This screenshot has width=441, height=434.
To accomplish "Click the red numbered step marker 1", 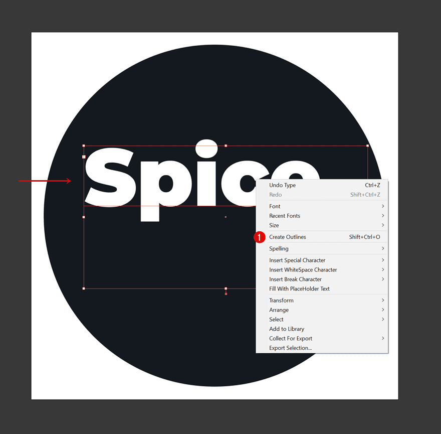I will [x=260, y=237].
